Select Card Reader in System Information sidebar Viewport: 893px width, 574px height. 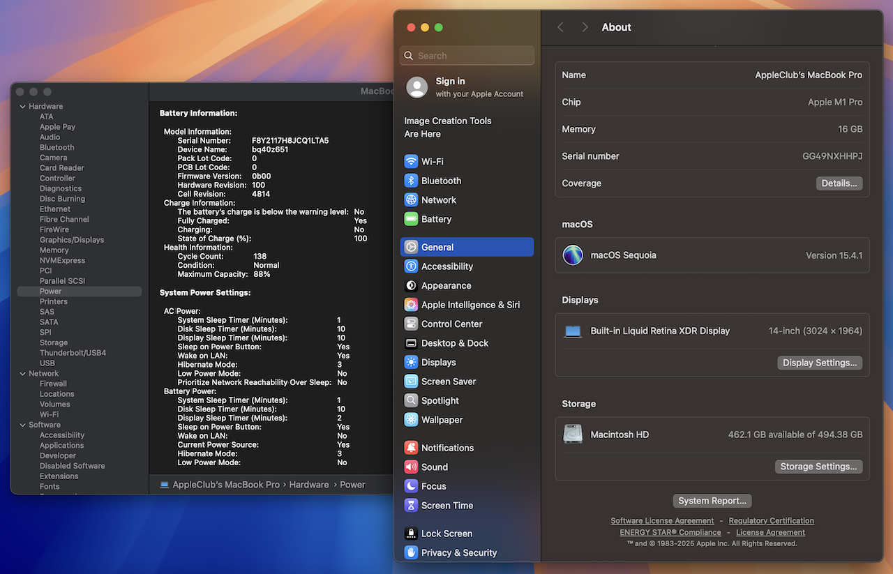[61, 168]
